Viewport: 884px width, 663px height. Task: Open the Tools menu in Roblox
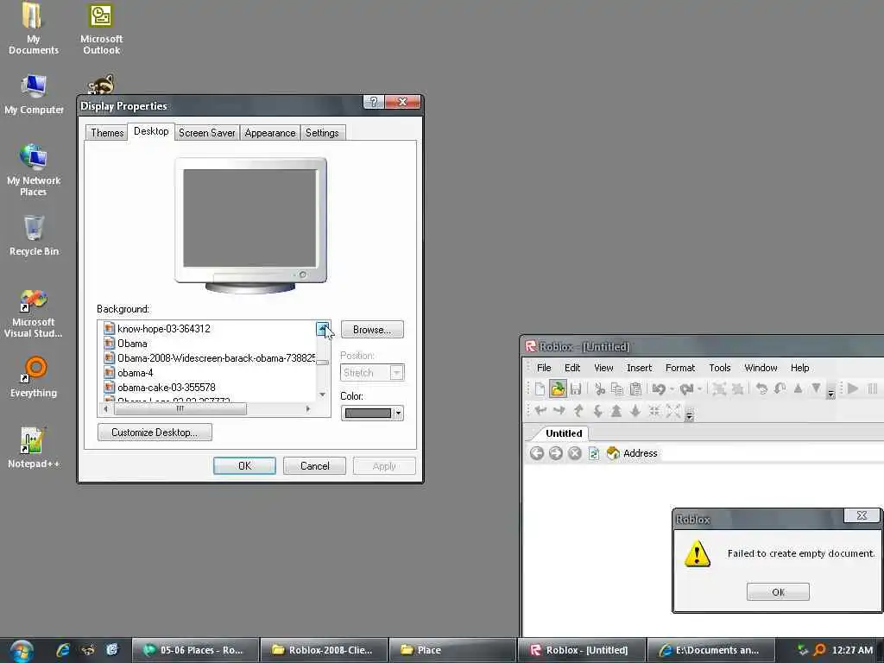719,368
